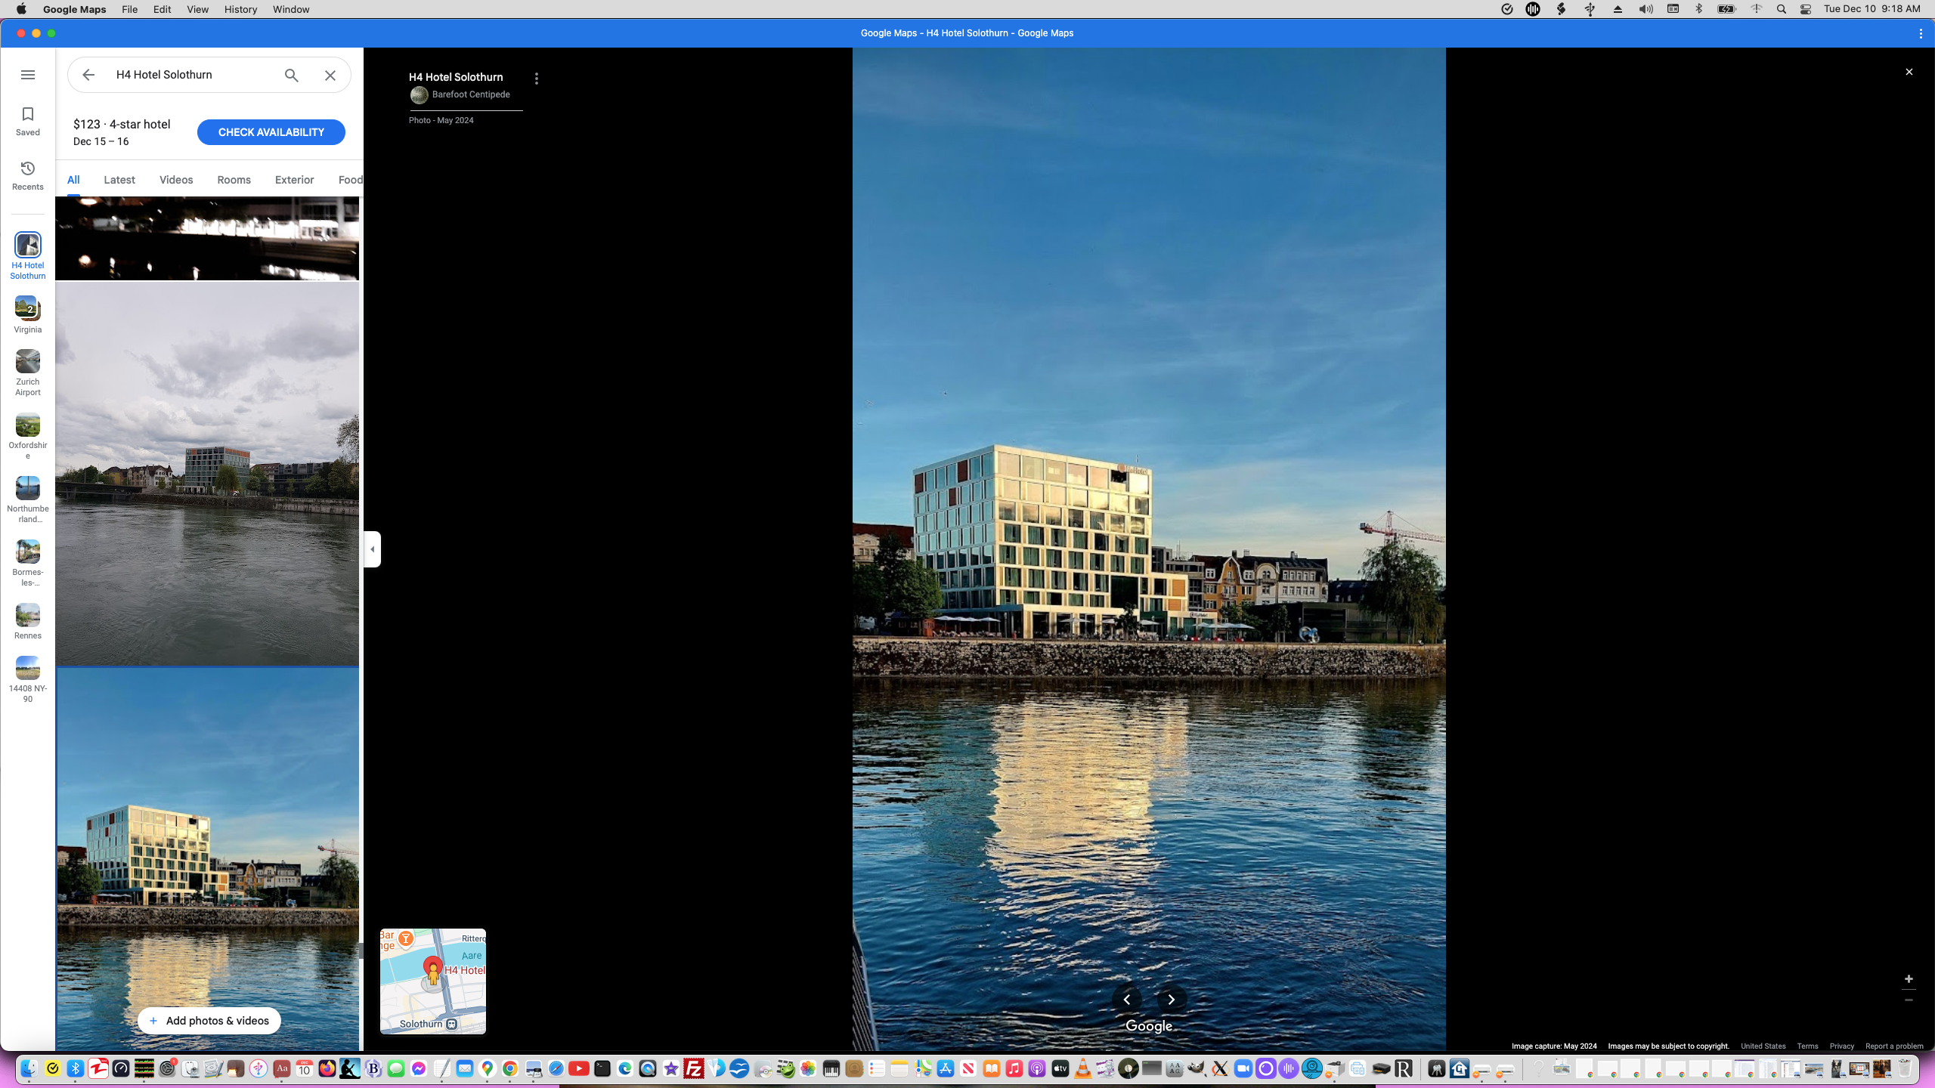Open the main navigation hamburger menu

click(28, 74)
